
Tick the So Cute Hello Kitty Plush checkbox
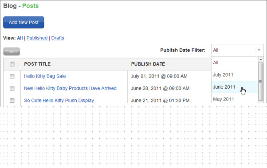[x=12, y=101]
